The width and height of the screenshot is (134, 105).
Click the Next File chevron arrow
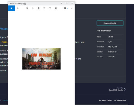tap(125, 89)
